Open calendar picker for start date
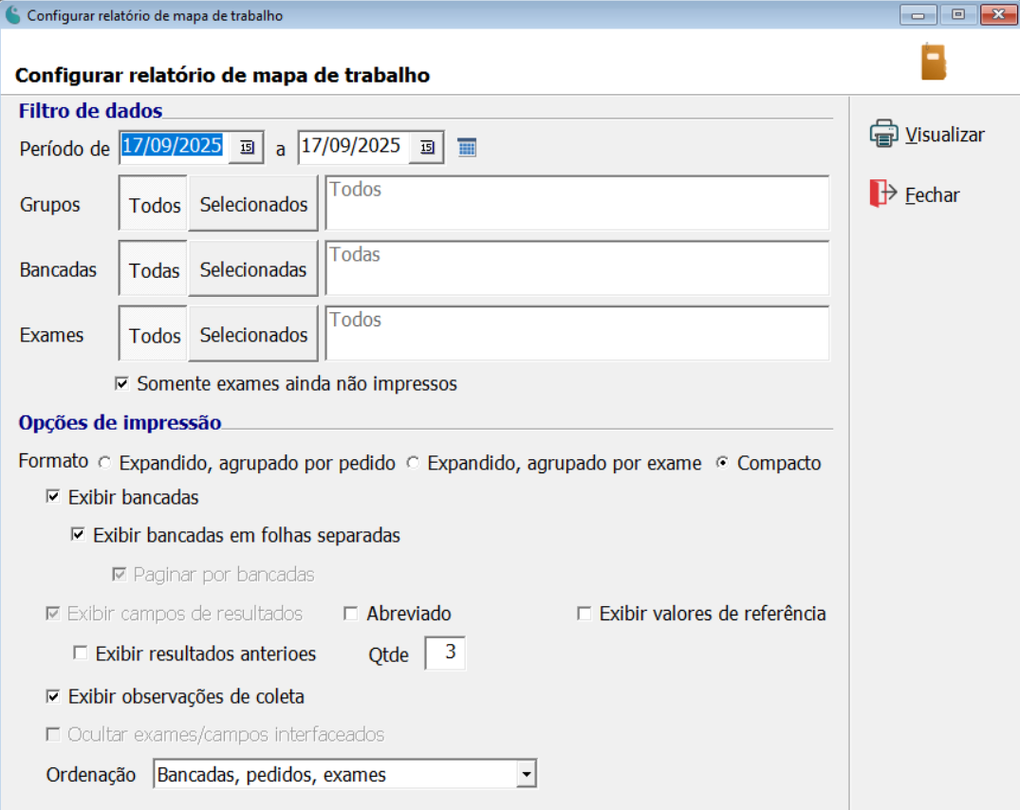Image resolution: width=1020 pixels, height=810 pixels. click(x=247, y=147)
